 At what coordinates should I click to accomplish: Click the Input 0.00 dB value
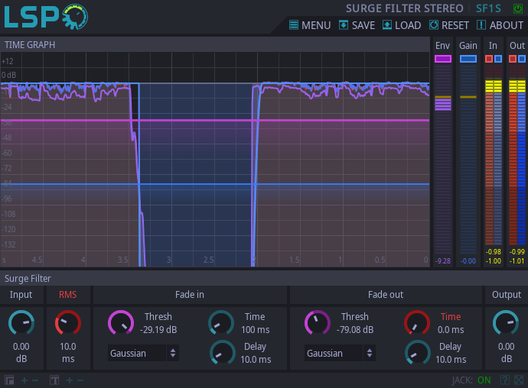click(21, 352)
